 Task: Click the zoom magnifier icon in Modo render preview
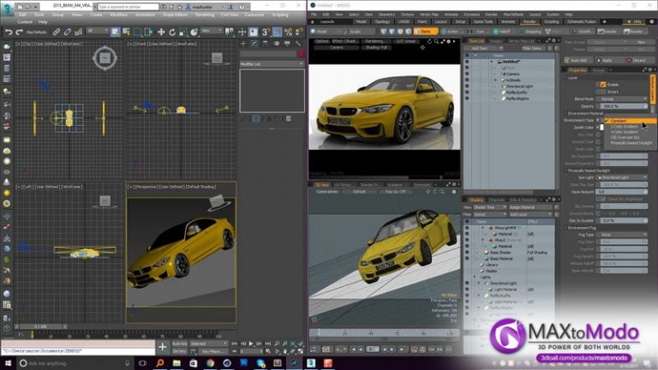[x=436, y=41]
